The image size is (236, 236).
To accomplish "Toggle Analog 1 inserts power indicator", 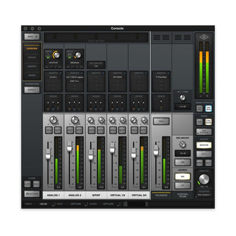I will [60, 73].
